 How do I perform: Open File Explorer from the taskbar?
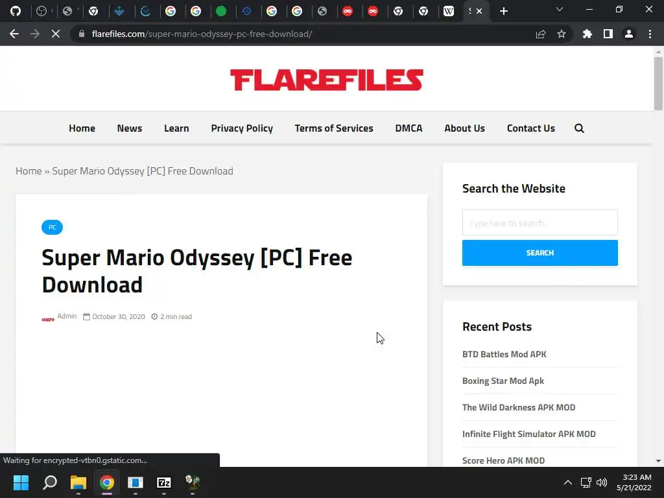point(78,482)
